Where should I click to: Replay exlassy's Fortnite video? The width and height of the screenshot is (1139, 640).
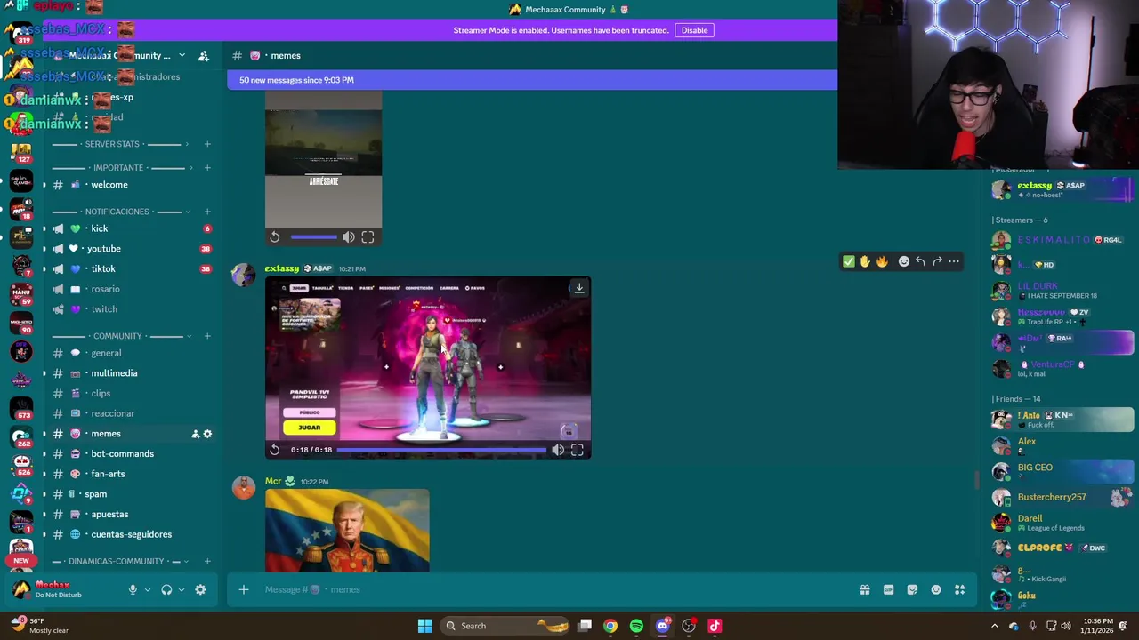click(x=275, y=450)
